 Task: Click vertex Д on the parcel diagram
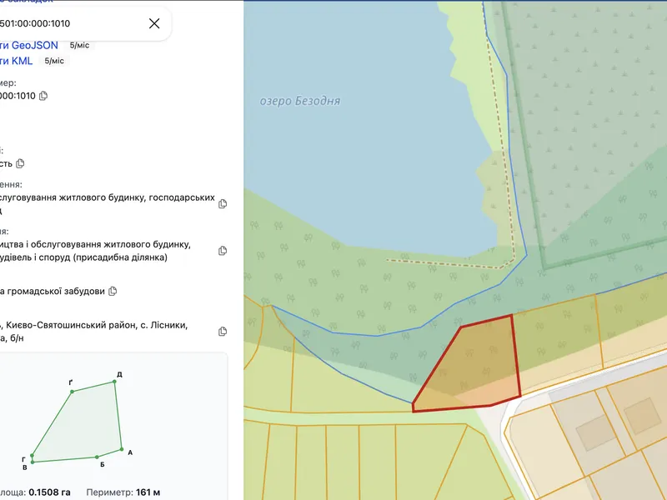114,382
